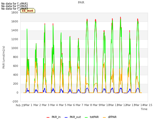Click the 800 y-axis tick label
The height and width of the screenshot is (122, 163).
coord(16,57)
